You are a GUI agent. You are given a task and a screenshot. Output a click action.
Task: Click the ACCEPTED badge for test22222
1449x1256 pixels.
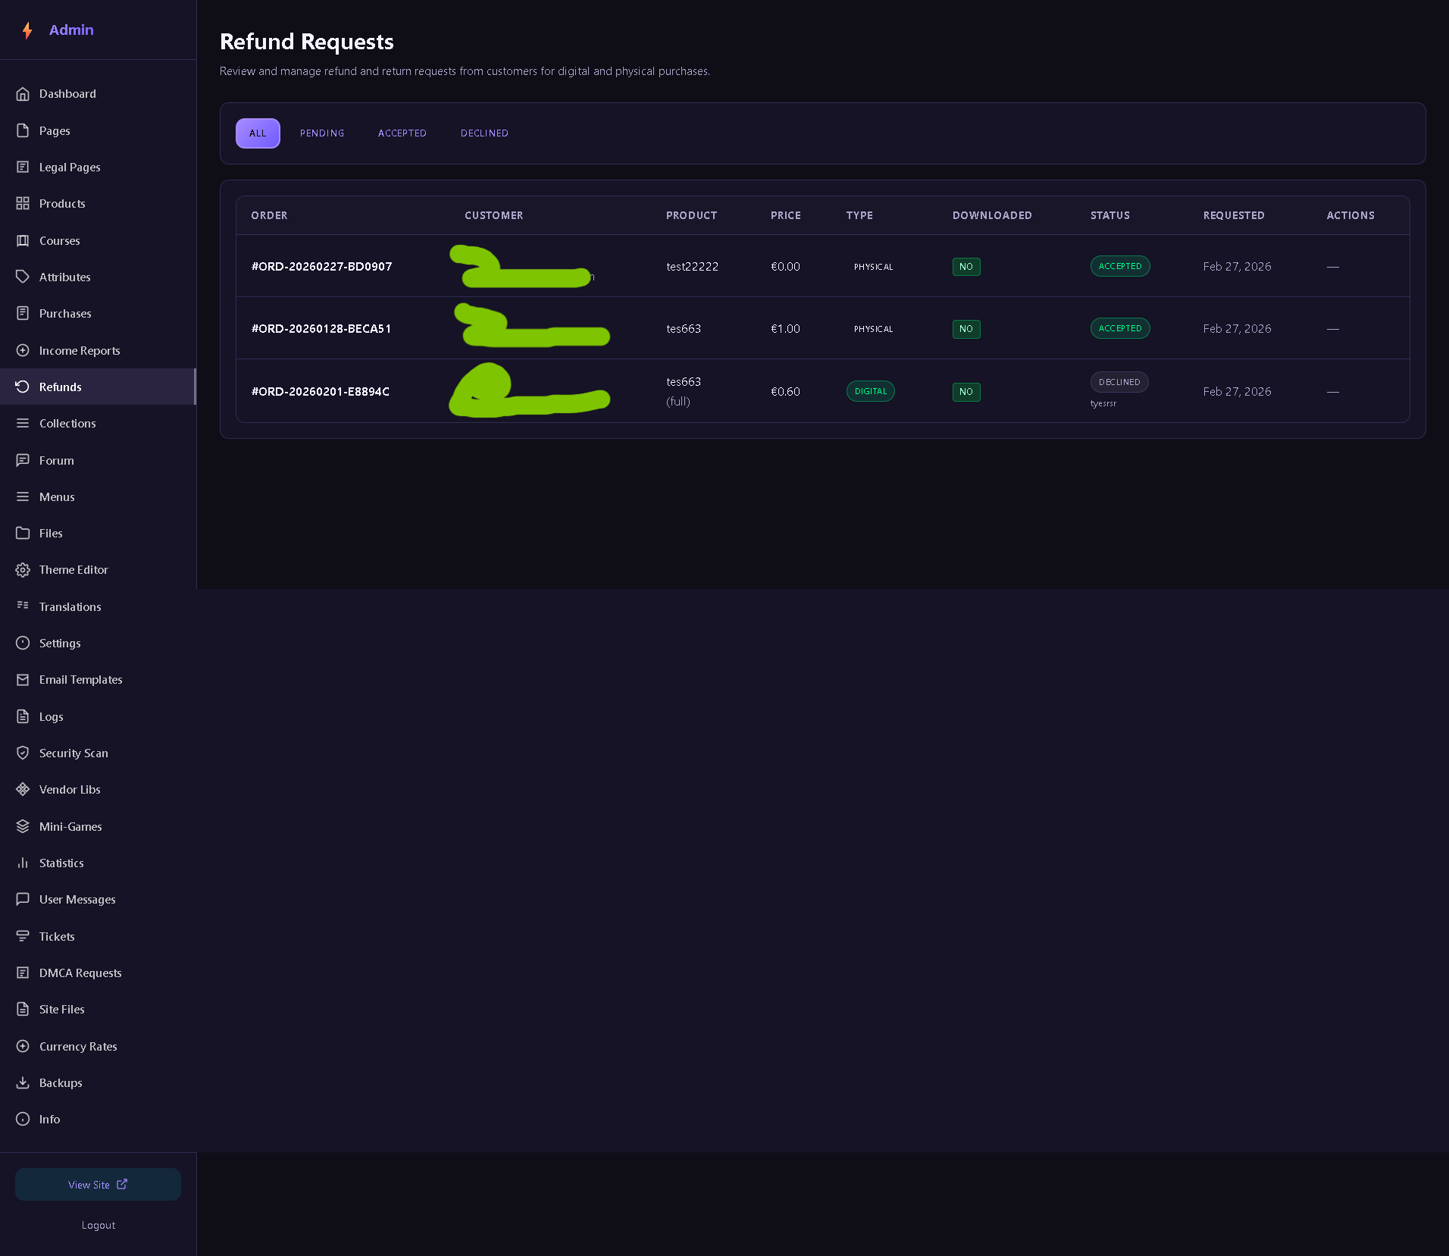1120,266
